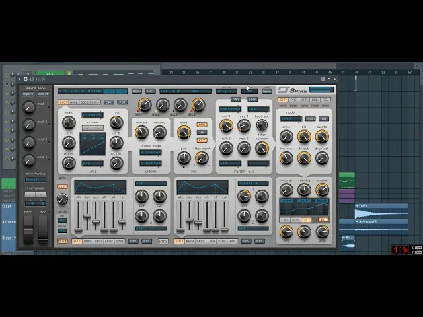Viewport: 423px width, 317px height.
Task: Toggle the shaper BAND button
Action: [311, 119]
